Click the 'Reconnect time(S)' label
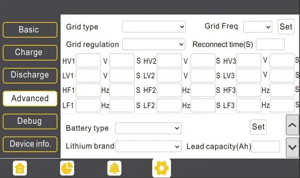This screenshot has height=178, width=300. pos(223,44)
